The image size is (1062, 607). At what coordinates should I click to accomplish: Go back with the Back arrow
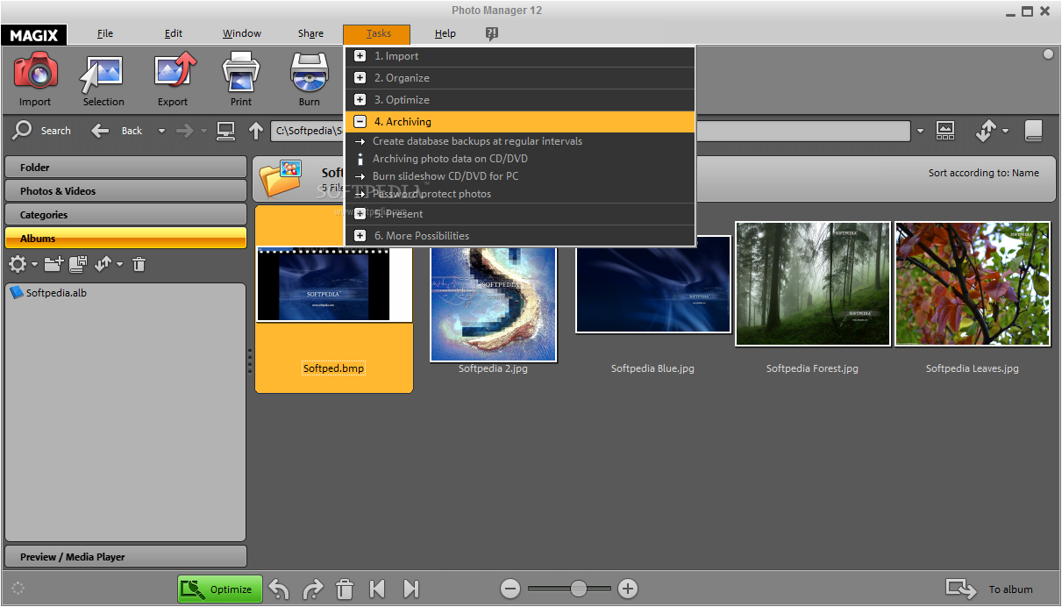click(100, 131)
